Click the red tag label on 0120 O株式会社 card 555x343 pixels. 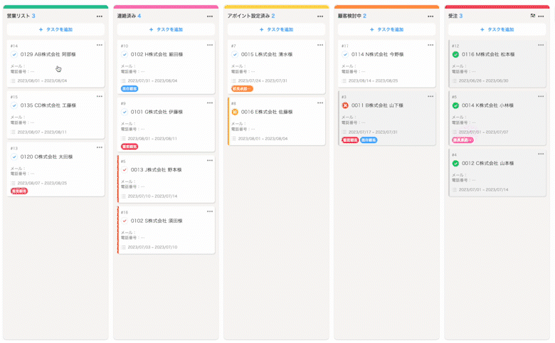tap(19, 191)
